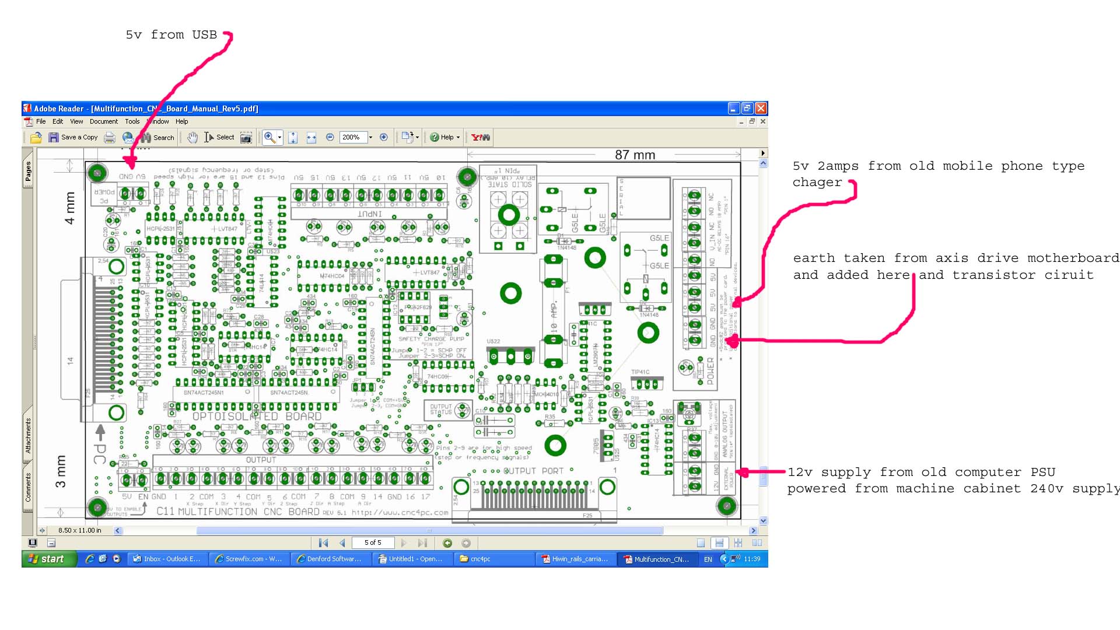The height and width of the screenshot is (630, 1120).
Task: Select Single Page layout icon
Action: 701,543
